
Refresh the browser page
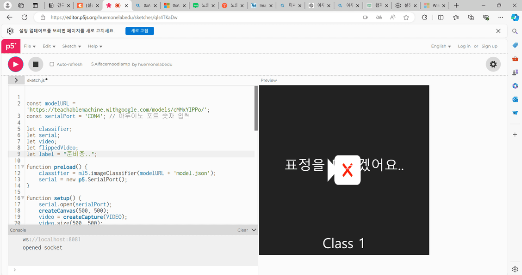coord(25,17)
